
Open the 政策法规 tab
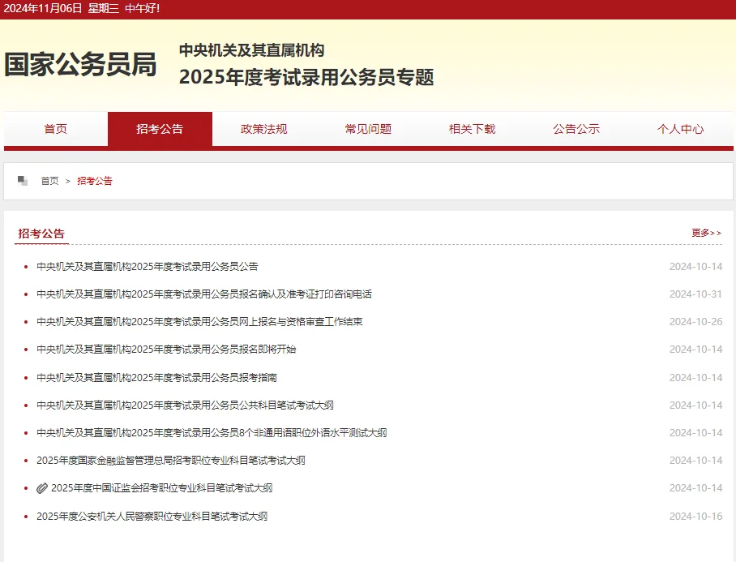point(263,129)
